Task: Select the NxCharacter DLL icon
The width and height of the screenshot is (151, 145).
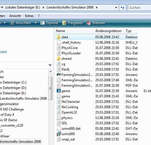Action: tap(59, 102)
